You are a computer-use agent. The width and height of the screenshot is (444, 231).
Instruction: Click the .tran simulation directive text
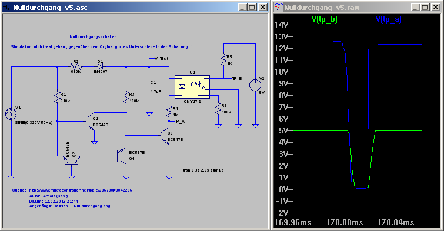point(202,170)
